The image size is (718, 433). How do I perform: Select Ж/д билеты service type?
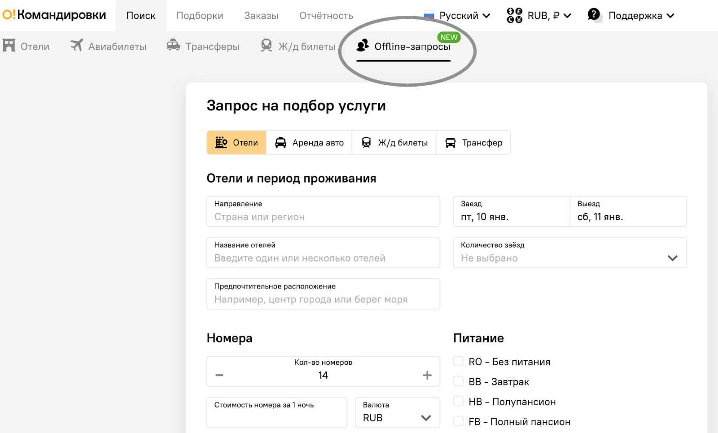point(394,143)
